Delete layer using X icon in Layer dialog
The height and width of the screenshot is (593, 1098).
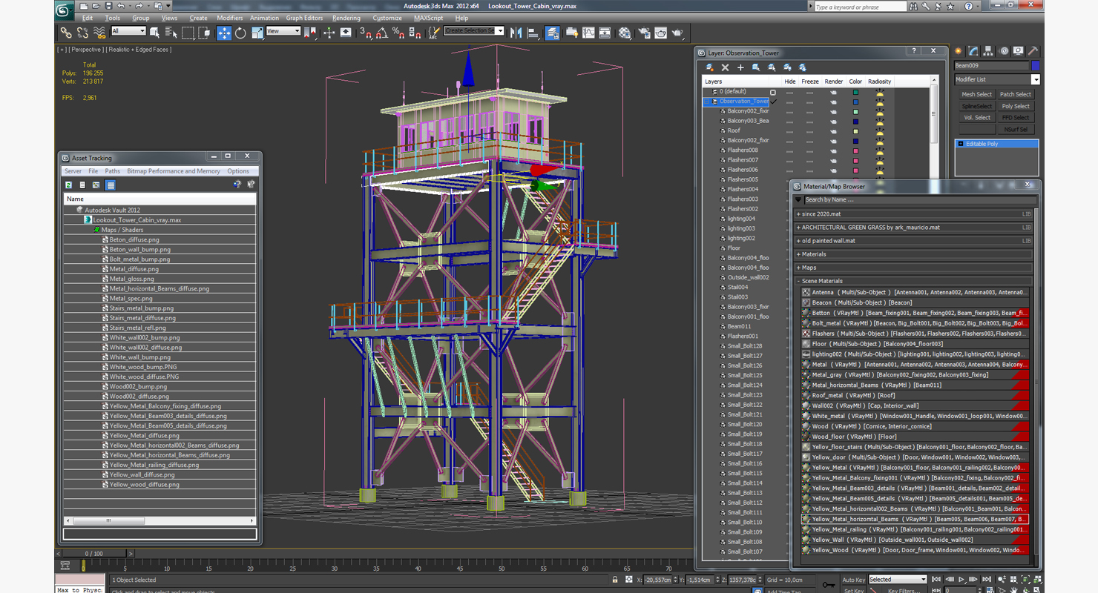[725, 67]
